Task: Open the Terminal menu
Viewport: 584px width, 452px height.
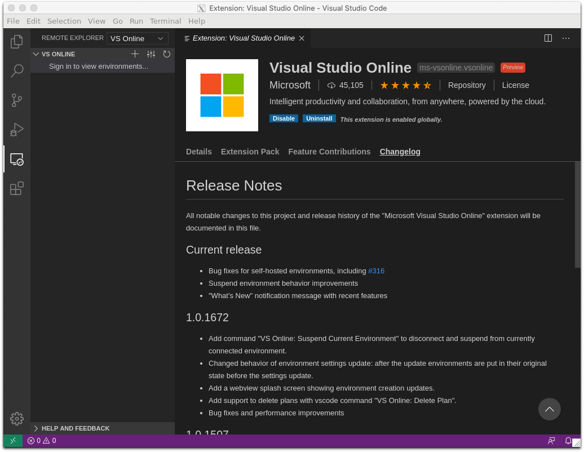Action: (165, 21)
